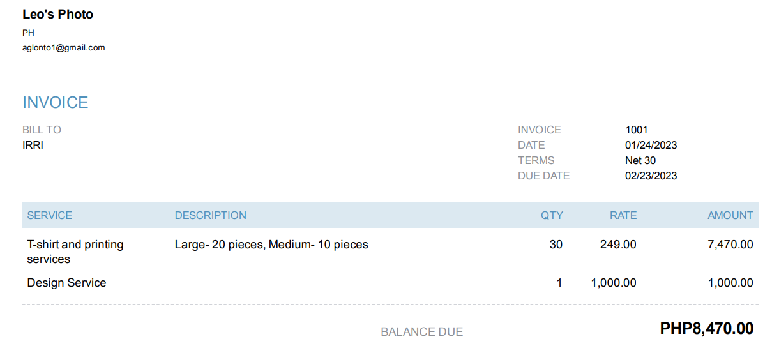Select the PHP8,470.00 balance total
Screen dimensions: 779x362
pyautogui.click(x=706, y=329)
